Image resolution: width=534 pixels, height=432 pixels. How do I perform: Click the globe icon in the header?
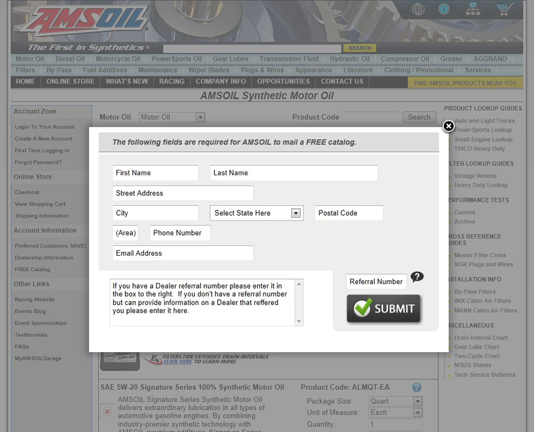[418, 9]
